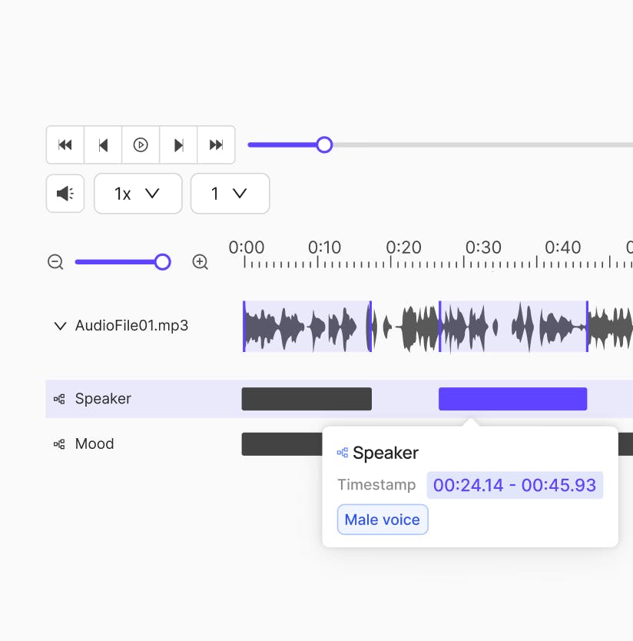Skip to the end of the audio
Image resolution: width=633 pixels, height=641 pixels.
(x=216, y=144)
